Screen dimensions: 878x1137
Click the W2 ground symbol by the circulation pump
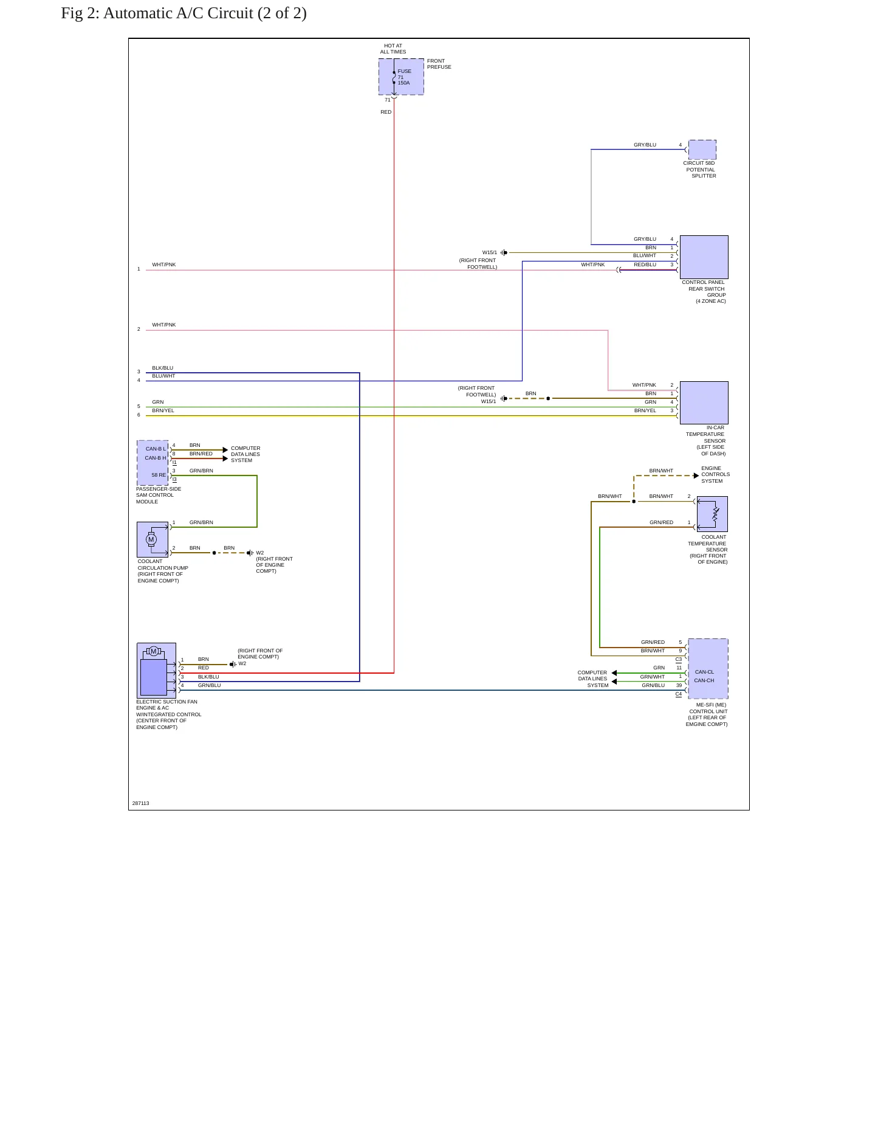250,553
